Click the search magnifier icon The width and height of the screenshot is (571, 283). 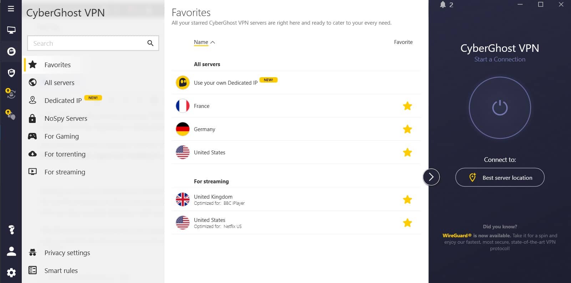tap(150, 43)
